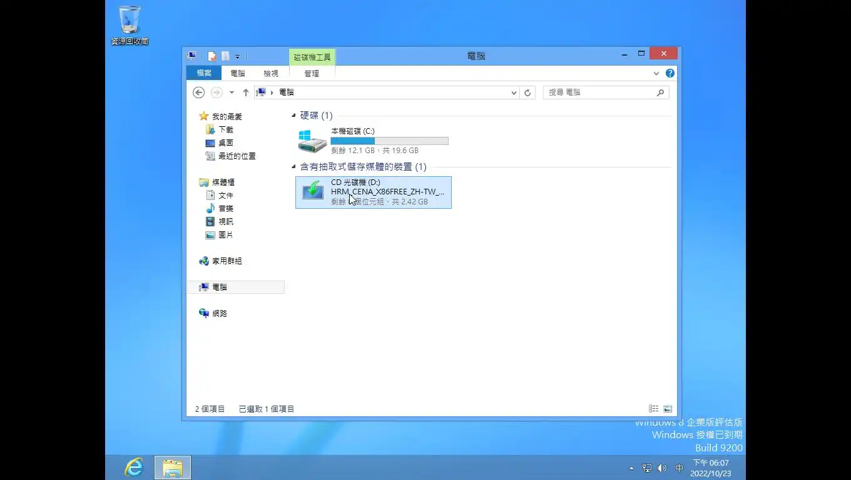The height and width of the screenshot is (480, 851).
Task: Switch to the 電腦 (Computer) ribbon tab
Action: pos(238,73)
